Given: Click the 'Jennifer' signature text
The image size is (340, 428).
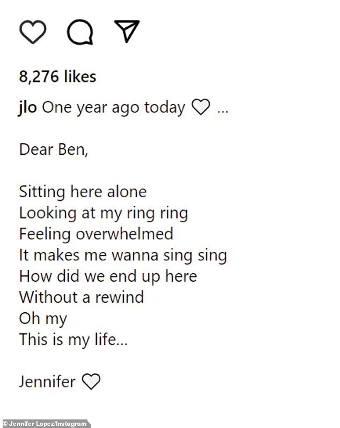Looking at the screenshot, I should [47, 381].
